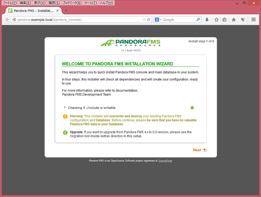Click the Welcome to Pandora FMS heading

(x=118, y=64)
